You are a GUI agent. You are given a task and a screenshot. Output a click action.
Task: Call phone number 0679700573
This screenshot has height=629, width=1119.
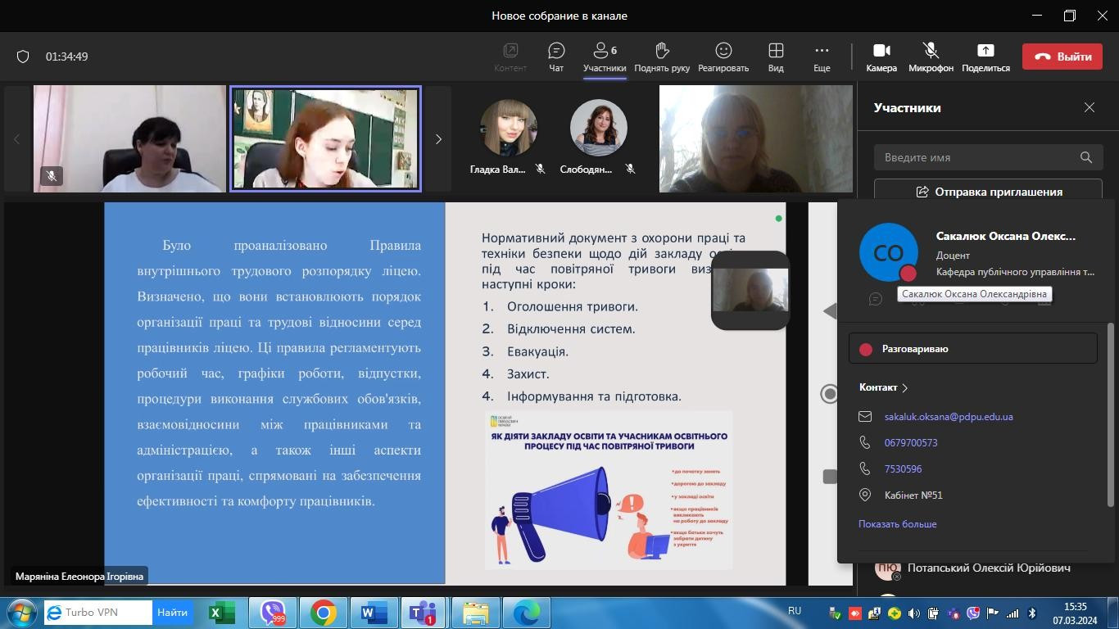point(911,443)
